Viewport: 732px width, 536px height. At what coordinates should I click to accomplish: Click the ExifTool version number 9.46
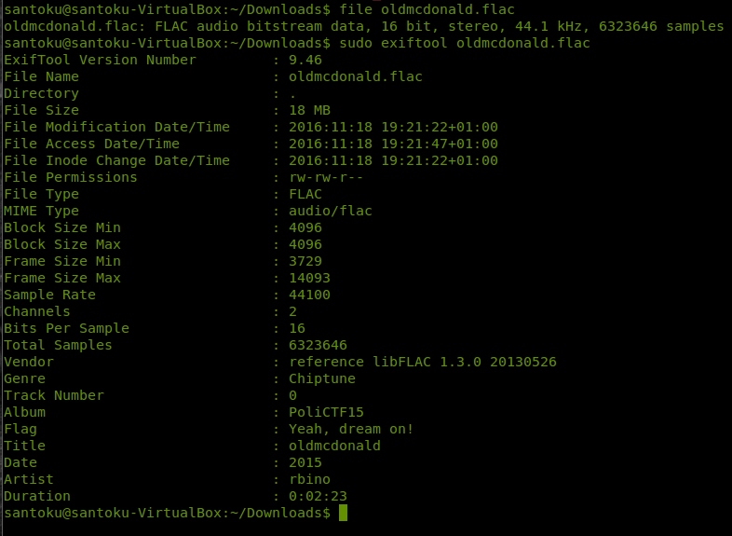coord(305,60)
